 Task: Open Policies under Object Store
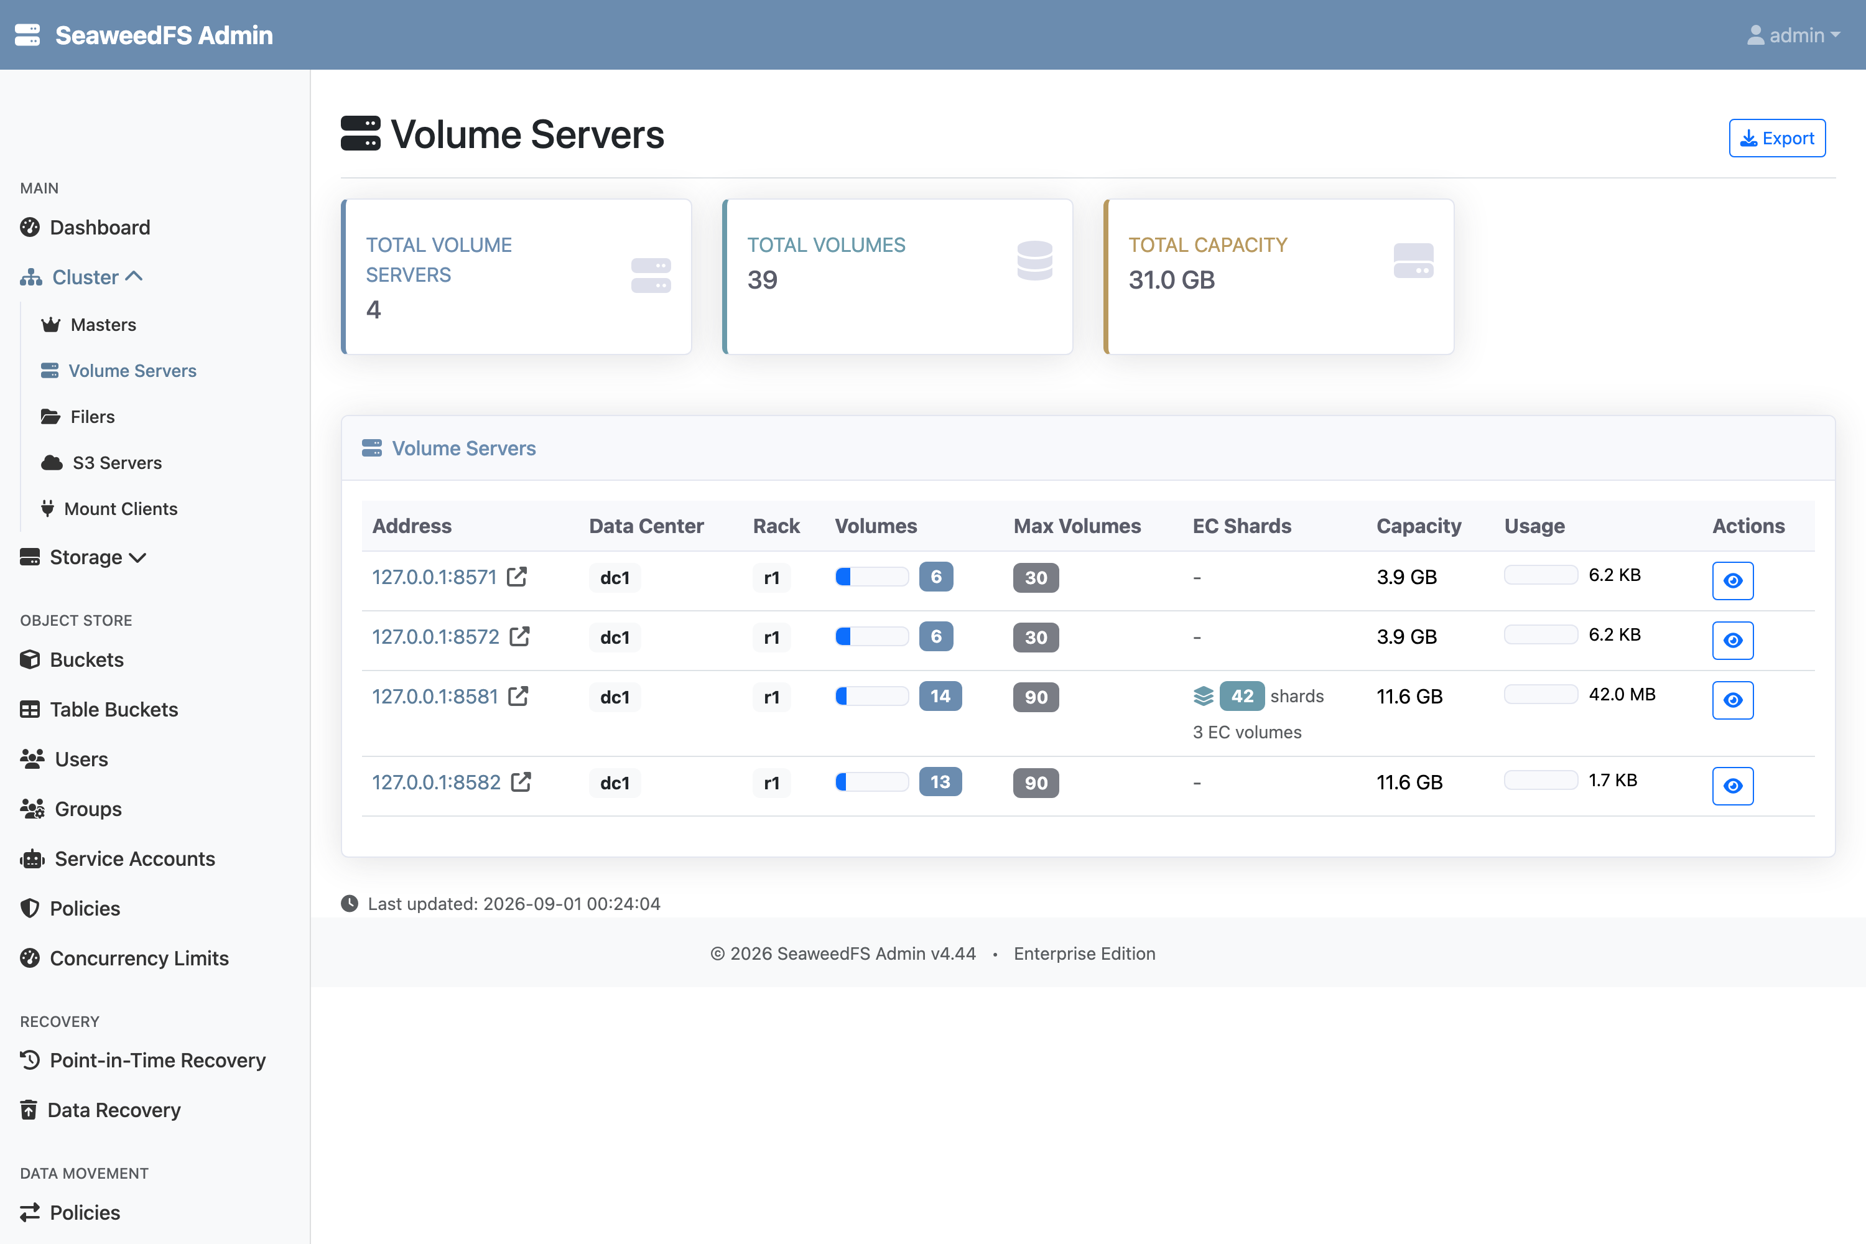[70, 908]
